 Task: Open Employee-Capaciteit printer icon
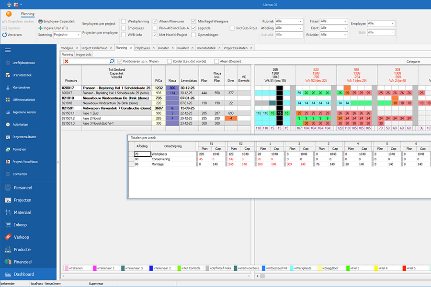40,21
